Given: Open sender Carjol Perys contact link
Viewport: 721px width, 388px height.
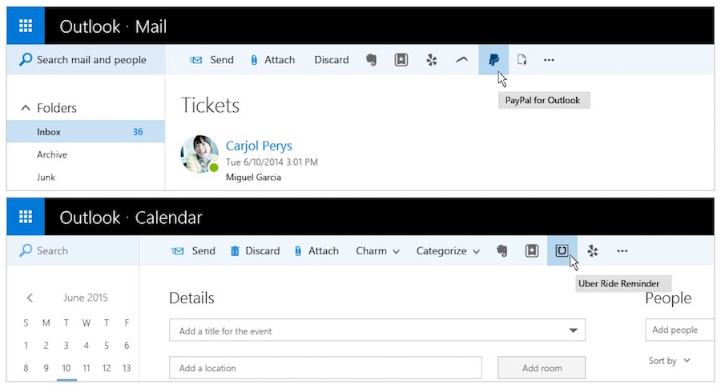Looking at the screenshot, I should click(259, 146).
